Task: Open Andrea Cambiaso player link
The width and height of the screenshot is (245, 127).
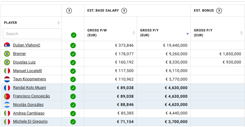Action: (x=29, y=113)
